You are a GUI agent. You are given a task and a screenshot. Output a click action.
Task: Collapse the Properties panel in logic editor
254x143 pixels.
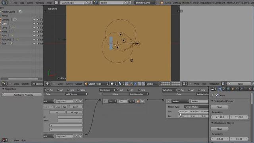[3, 89]
